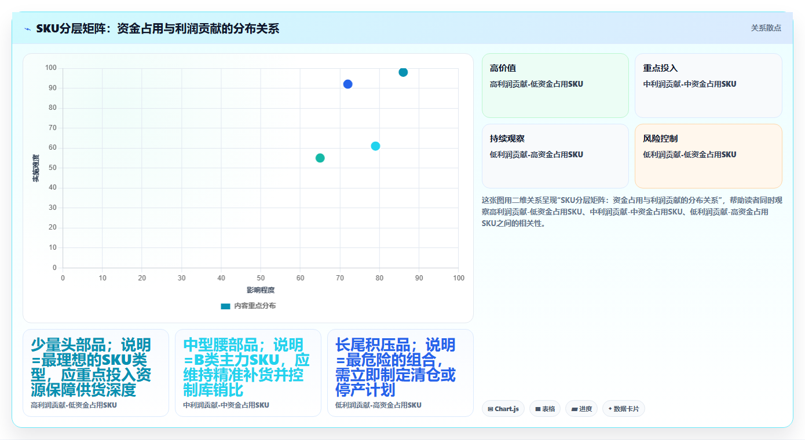
Task: Click the chart description paragraph starting 这张图用二维关系
Action: [632, 212]
